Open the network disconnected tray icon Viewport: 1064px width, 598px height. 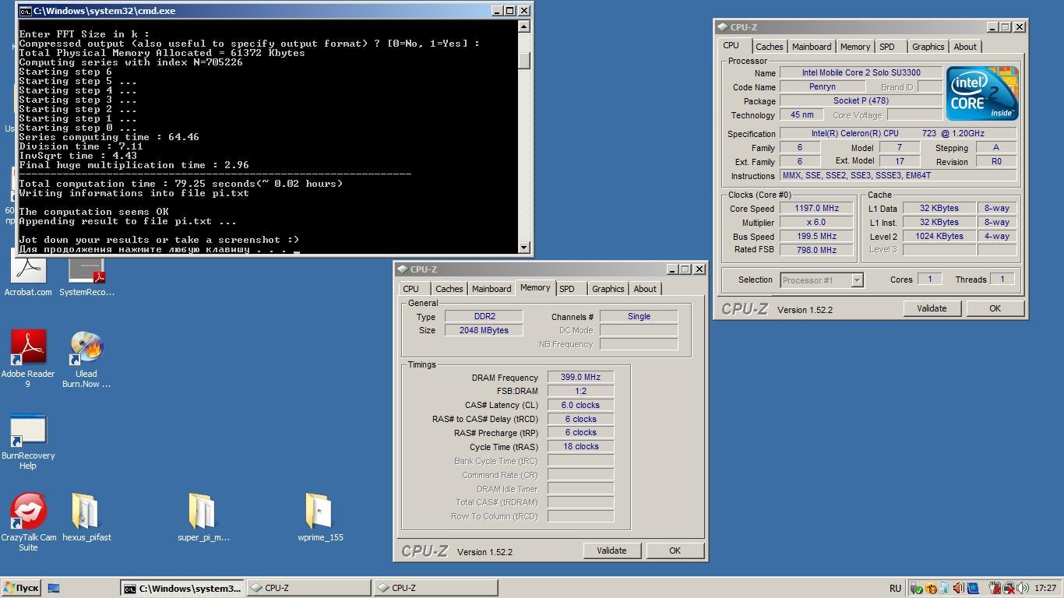click(1009, 589)
